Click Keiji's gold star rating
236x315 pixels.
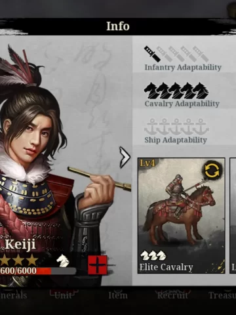coord(18,260)
